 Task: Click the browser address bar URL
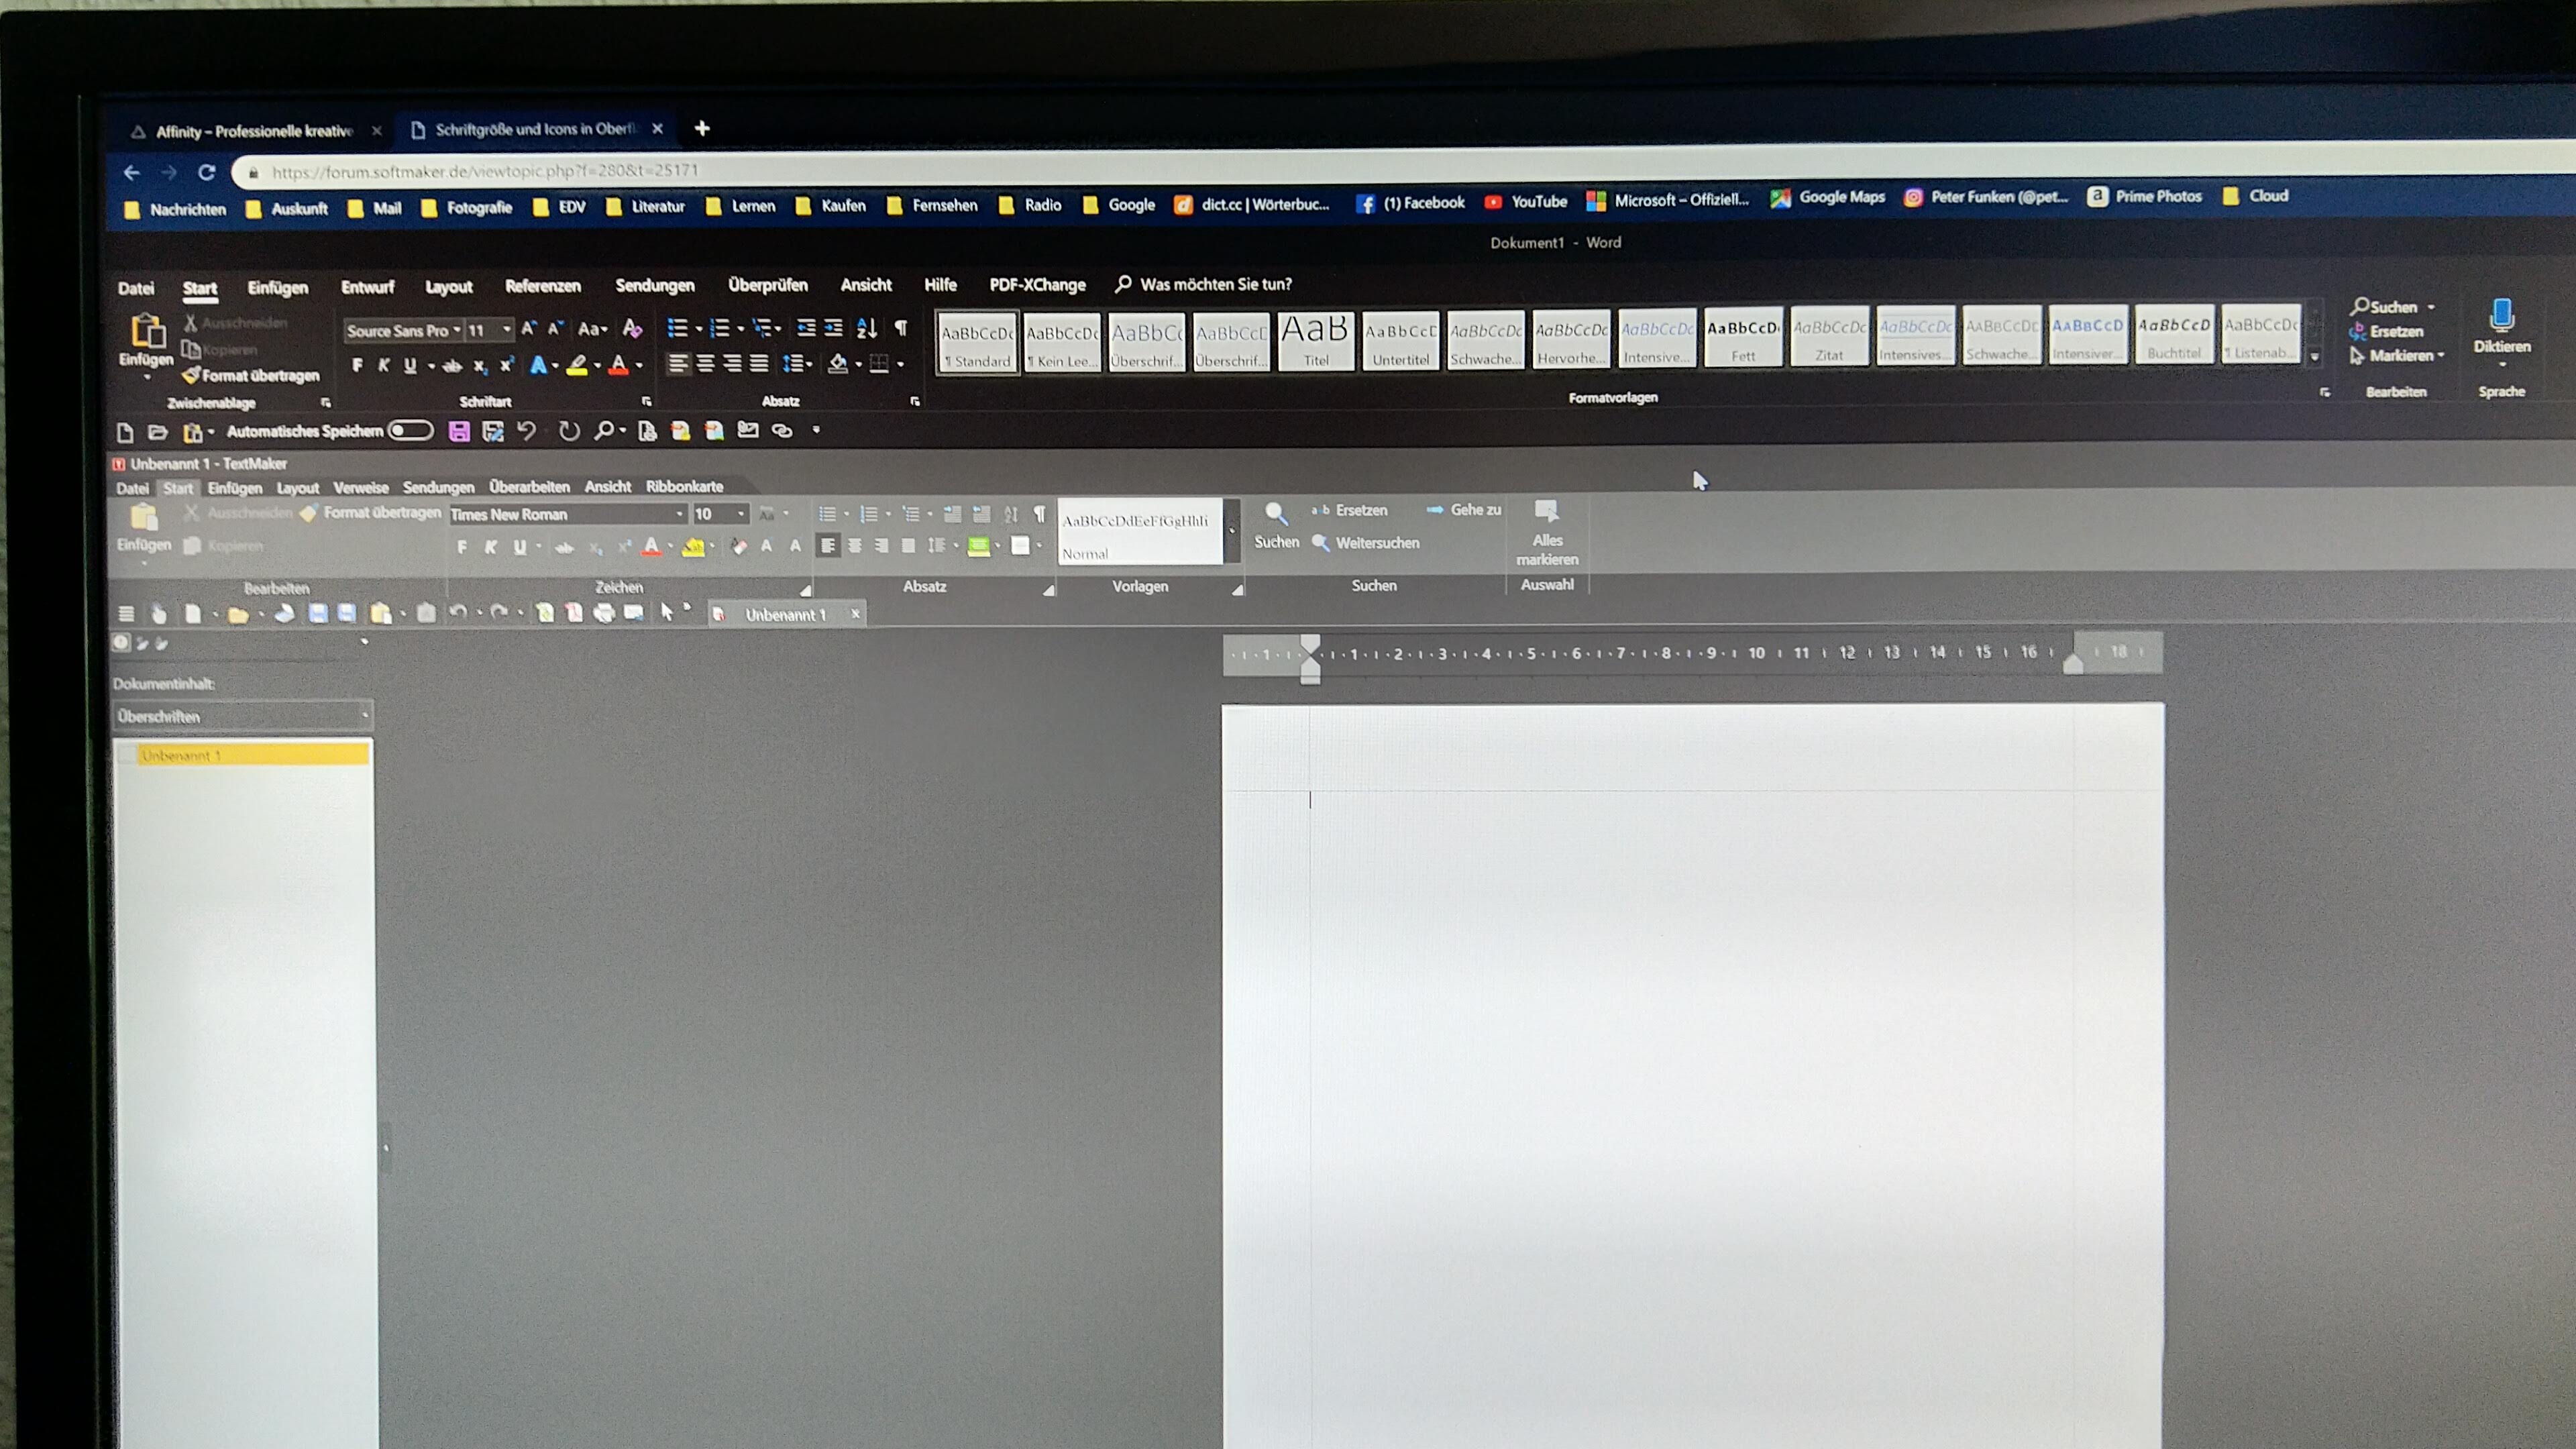pyautogui.click(x=485, y=171)
